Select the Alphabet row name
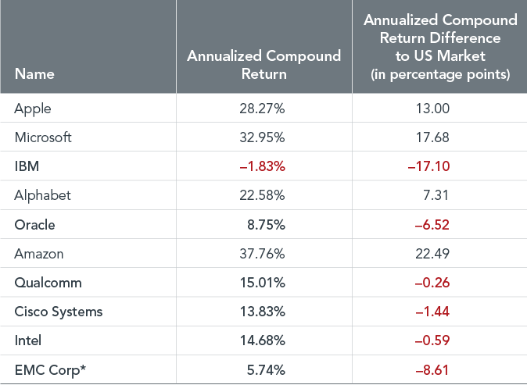This screenshot has height=385, width=527. (x=43, y=194)
